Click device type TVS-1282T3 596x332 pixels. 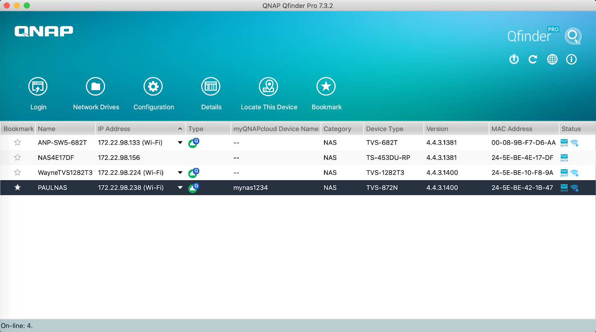(x=385, y=173)
